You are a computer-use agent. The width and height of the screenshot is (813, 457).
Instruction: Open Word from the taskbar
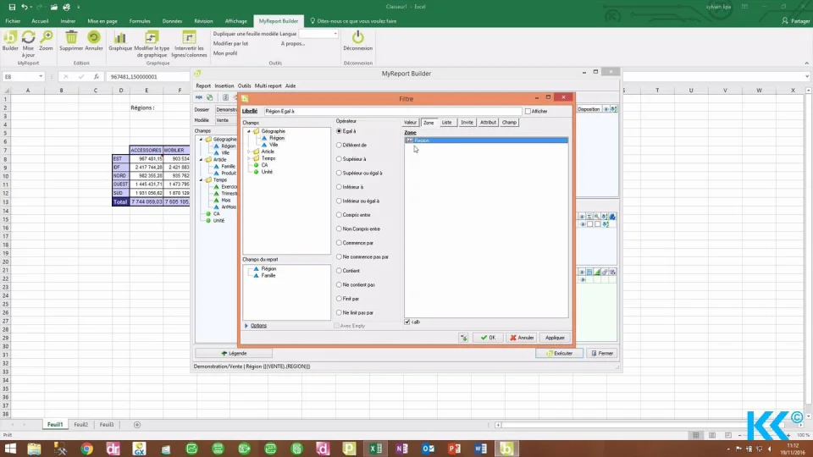[481, 449]
